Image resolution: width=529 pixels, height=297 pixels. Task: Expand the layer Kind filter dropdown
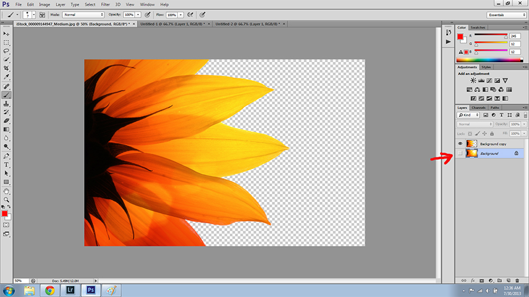(x=467, y=115)
